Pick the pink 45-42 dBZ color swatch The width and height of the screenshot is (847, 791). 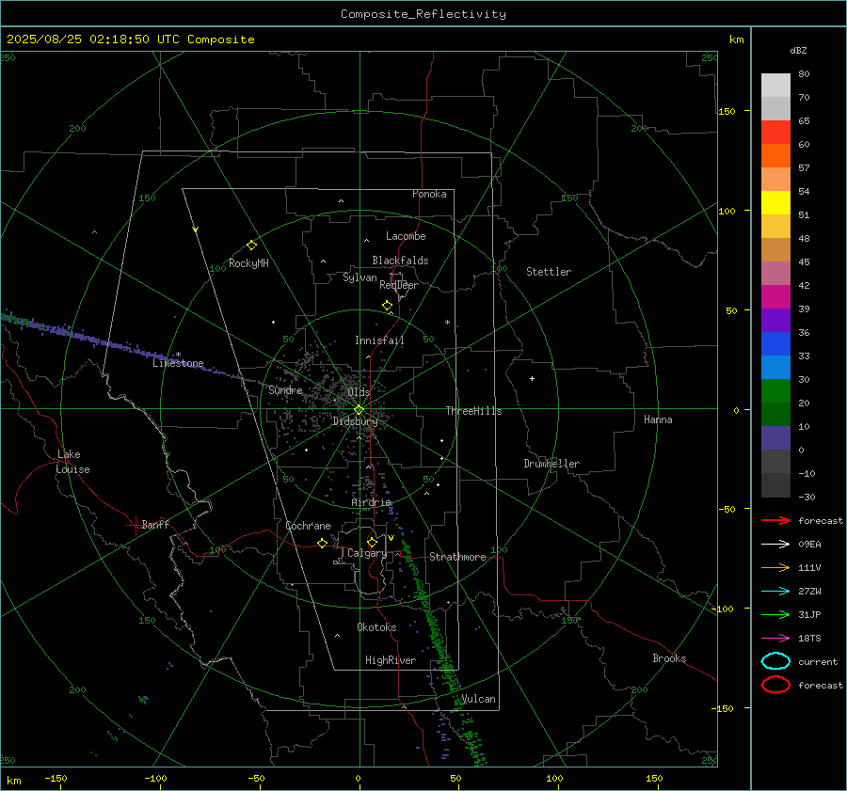click(775, 273)
